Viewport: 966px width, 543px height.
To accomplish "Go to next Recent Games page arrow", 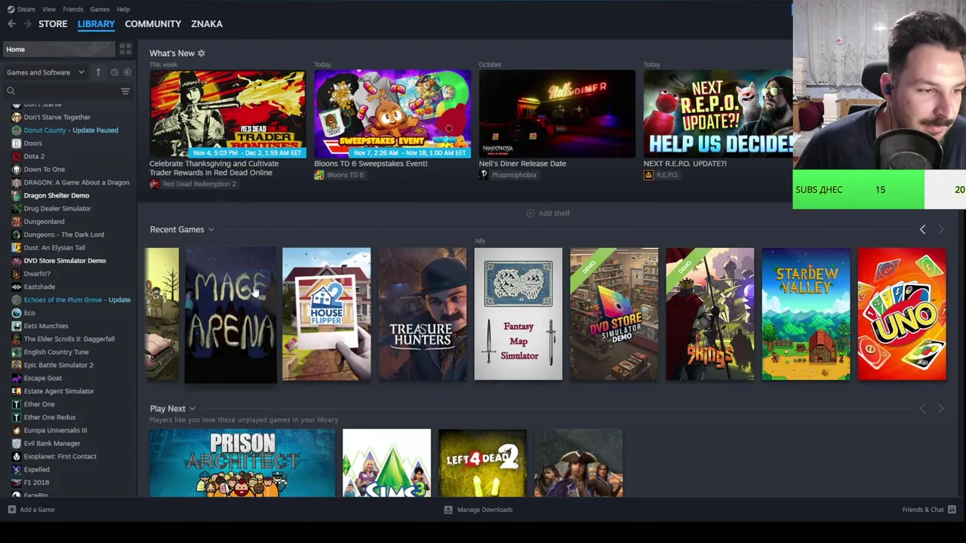I will point(940,229).
